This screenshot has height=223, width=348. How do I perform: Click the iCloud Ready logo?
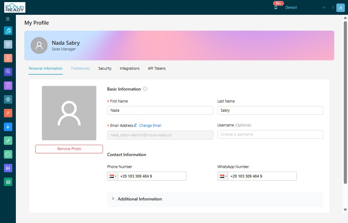tap(15, 7)
